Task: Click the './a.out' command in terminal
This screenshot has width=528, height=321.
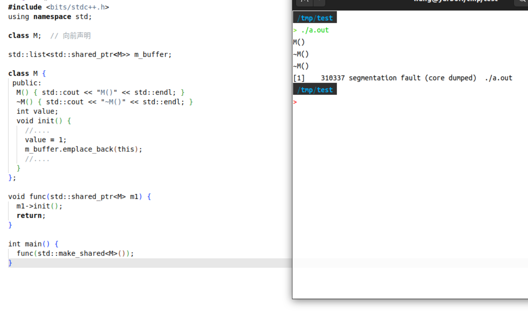Action: click(315, 30)
